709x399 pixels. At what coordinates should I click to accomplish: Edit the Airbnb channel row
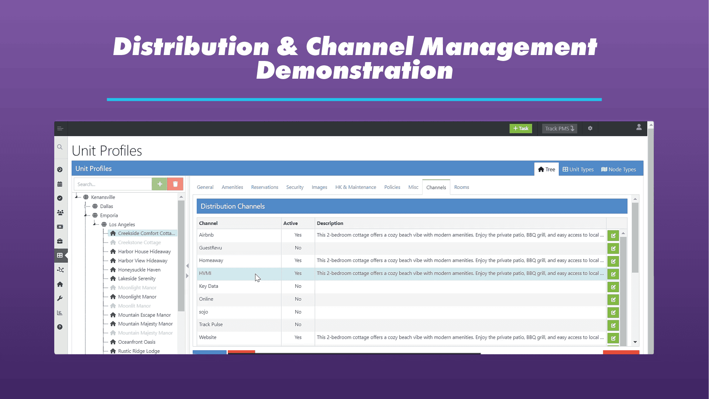pos(613,236)
